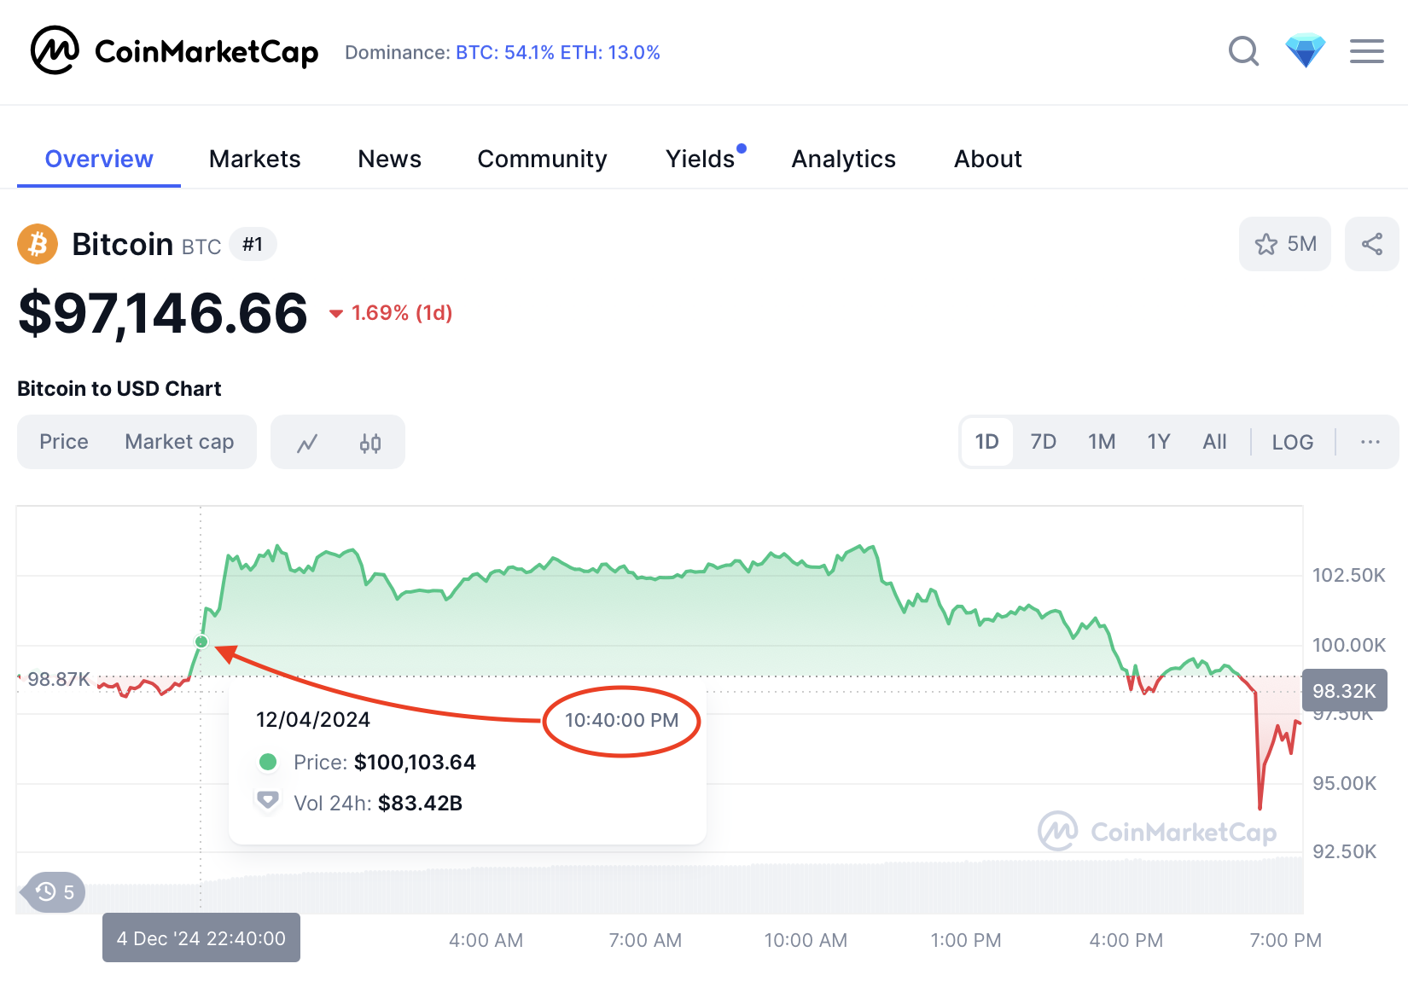Open the Community tab

pyautogui.click(x=543, y=160)
